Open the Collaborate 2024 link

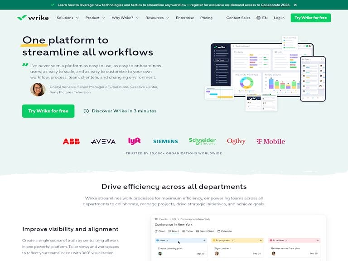(275, 5)
